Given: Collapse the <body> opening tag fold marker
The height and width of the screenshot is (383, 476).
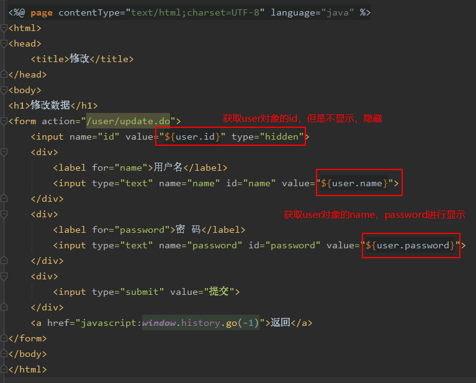Looking at the screenshot, I should 4,90.
